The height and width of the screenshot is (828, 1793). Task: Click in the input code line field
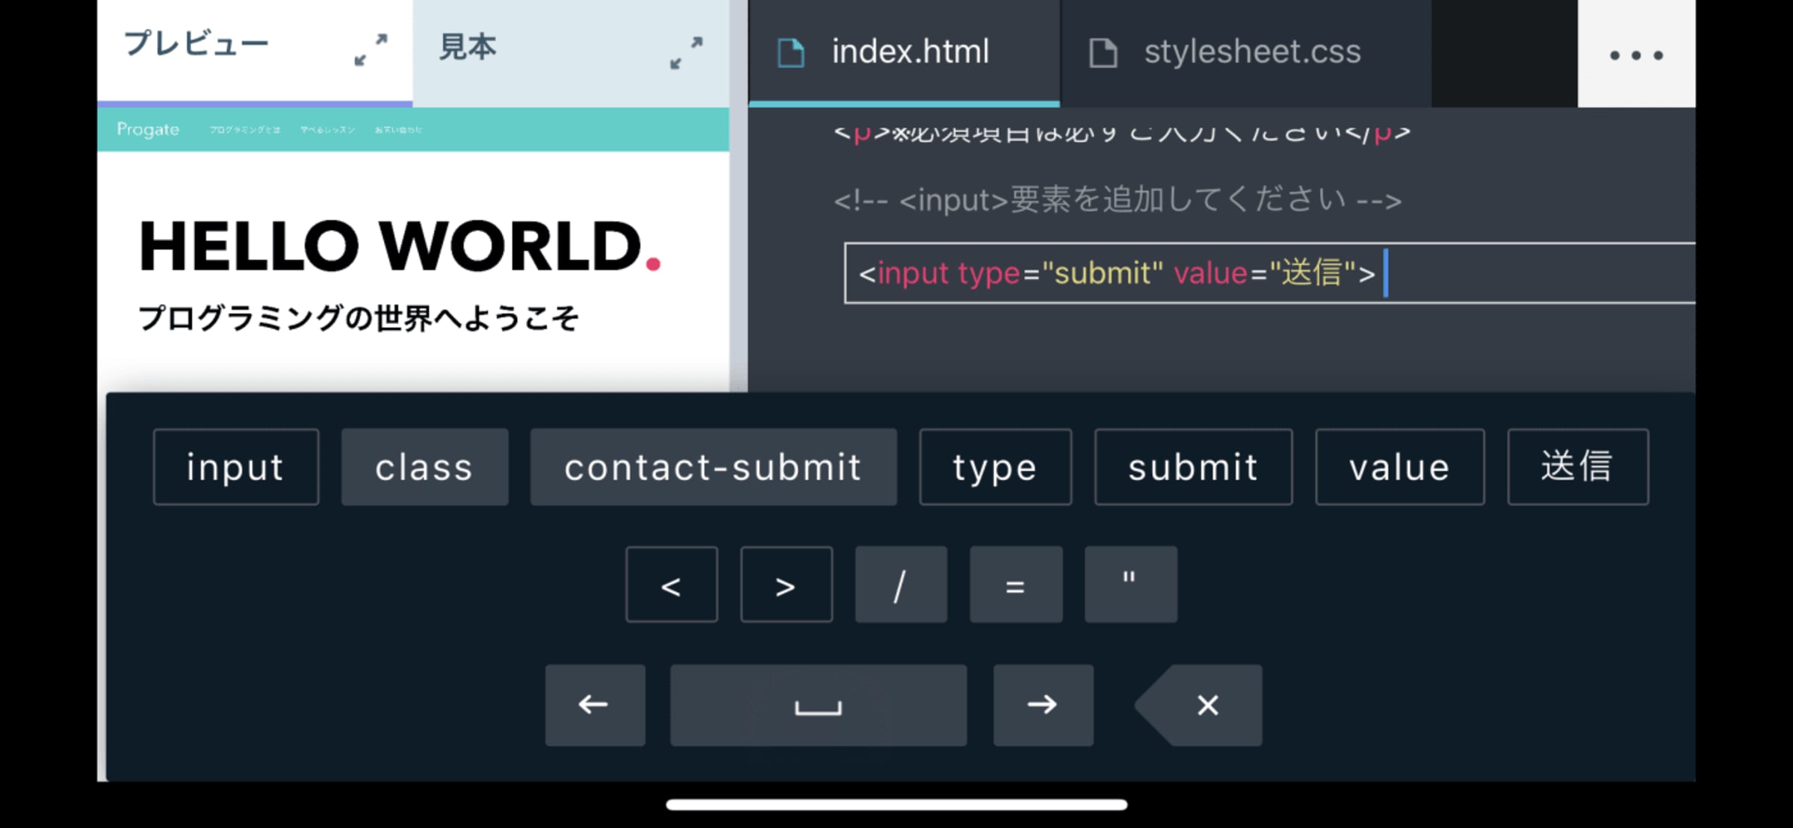(x=1270, y=273)
